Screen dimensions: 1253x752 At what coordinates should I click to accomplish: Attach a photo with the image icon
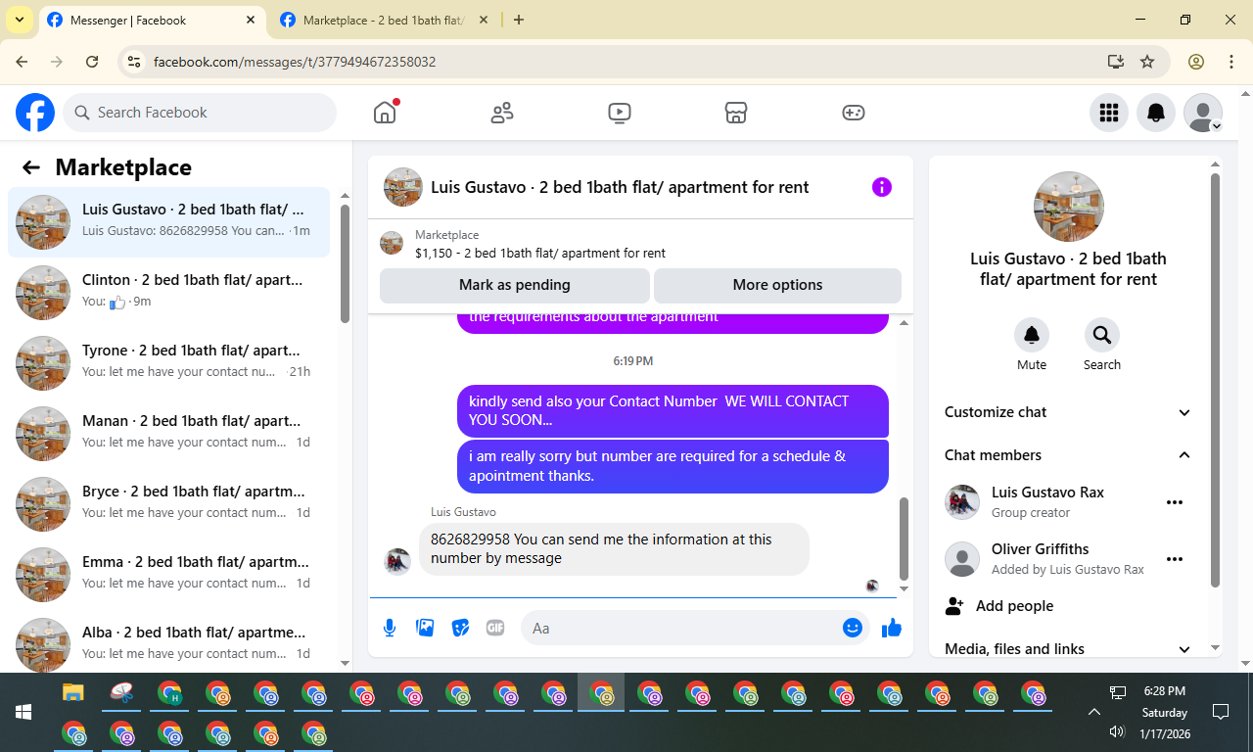pyautogui.click(x=425, y=628)
